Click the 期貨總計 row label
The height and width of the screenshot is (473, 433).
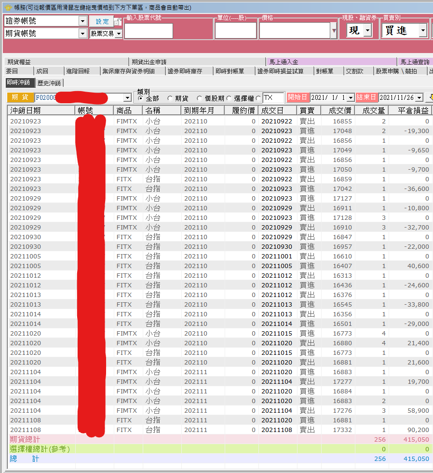(25, 439)
